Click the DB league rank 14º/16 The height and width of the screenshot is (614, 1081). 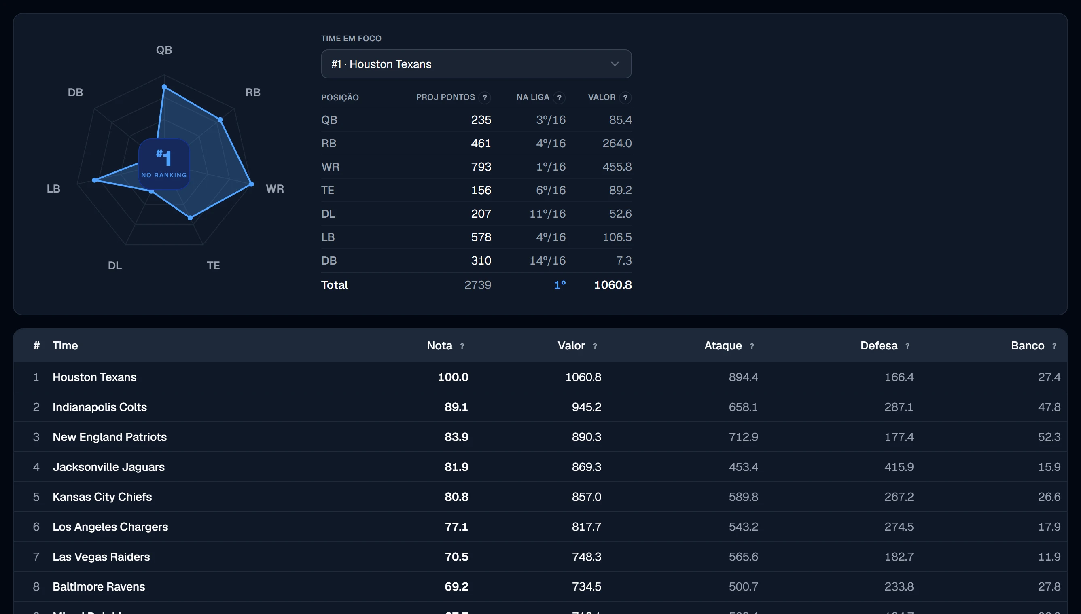[x=547, y=260]
